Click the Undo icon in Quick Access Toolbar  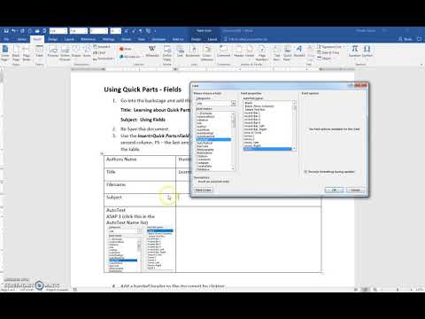tap(14, 31)
